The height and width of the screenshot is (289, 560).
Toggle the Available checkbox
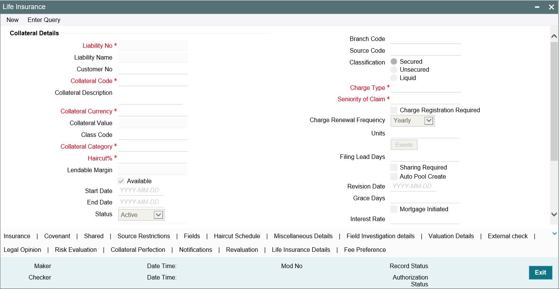coord(121,181)
